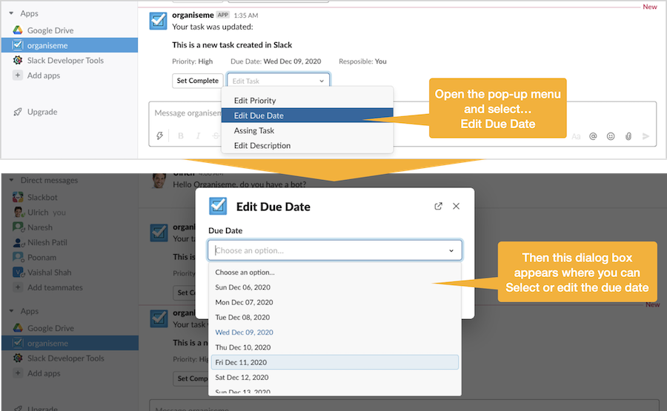The height and width of the screenshot is (411, 667).
Task: Toggle bold formatting in message composer
Action: 181,136
